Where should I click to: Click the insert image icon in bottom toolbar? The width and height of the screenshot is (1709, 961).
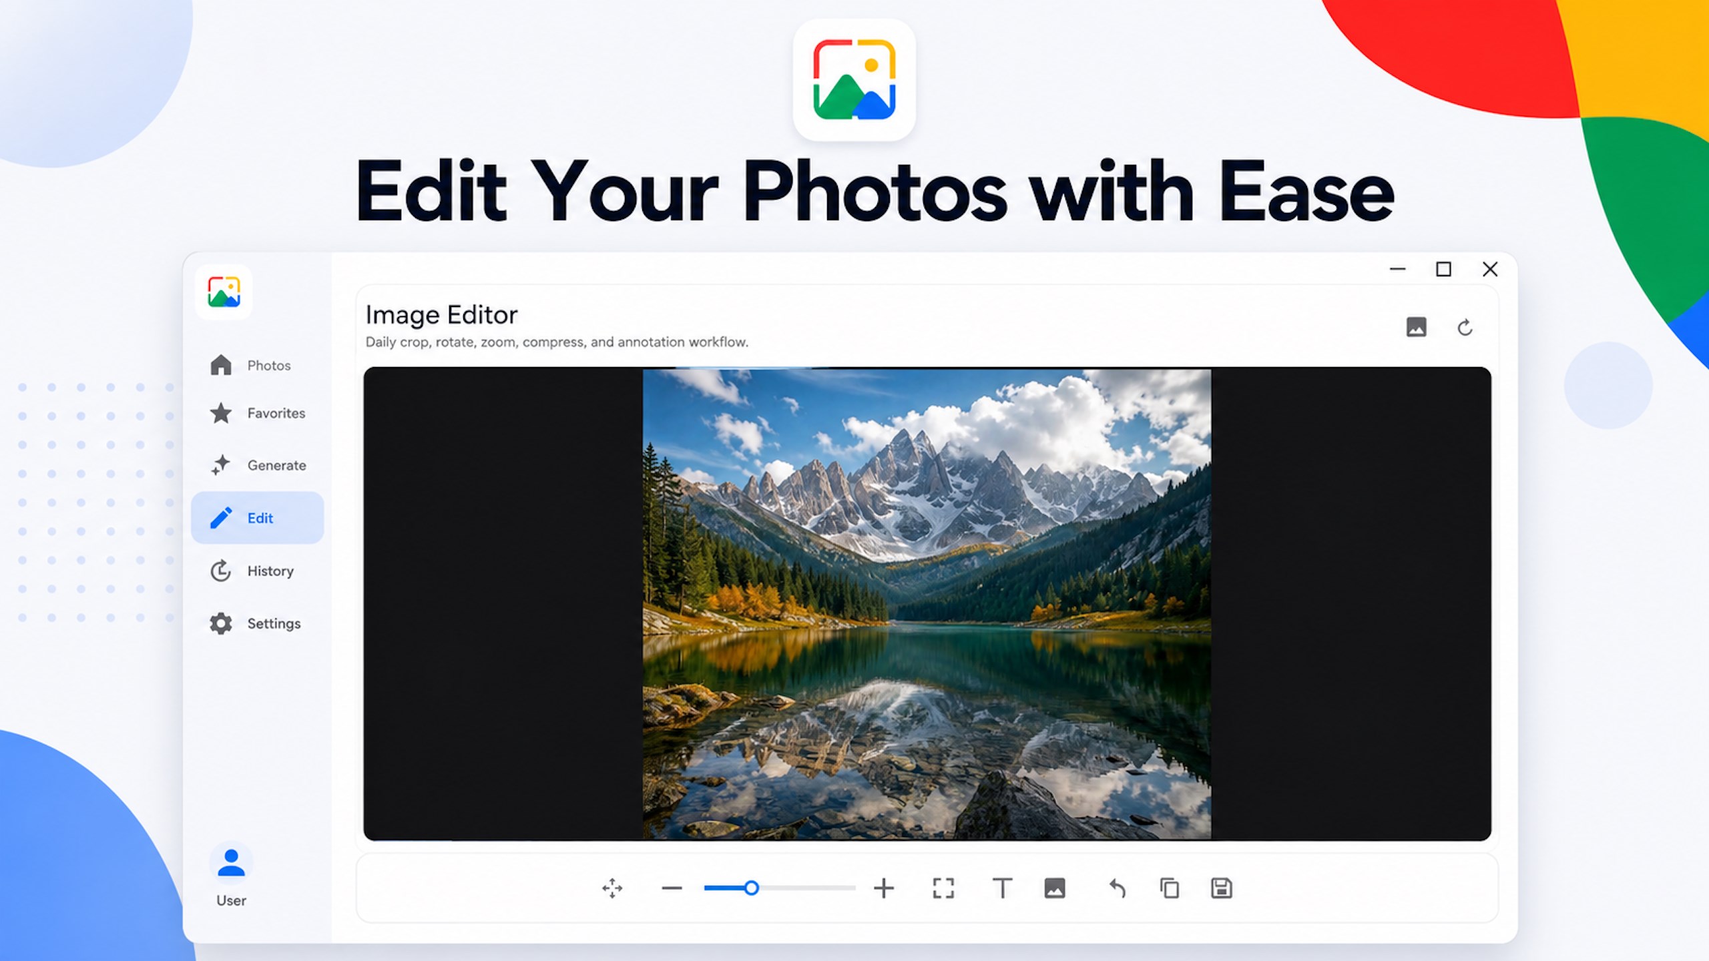tap(1055, 888)
